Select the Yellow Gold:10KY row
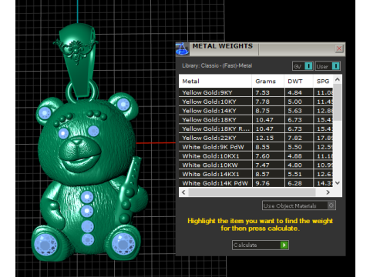 (256, 102)
